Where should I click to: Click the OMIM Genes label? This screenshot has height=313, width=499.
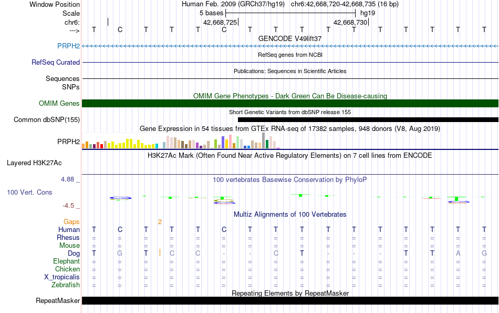59,103
